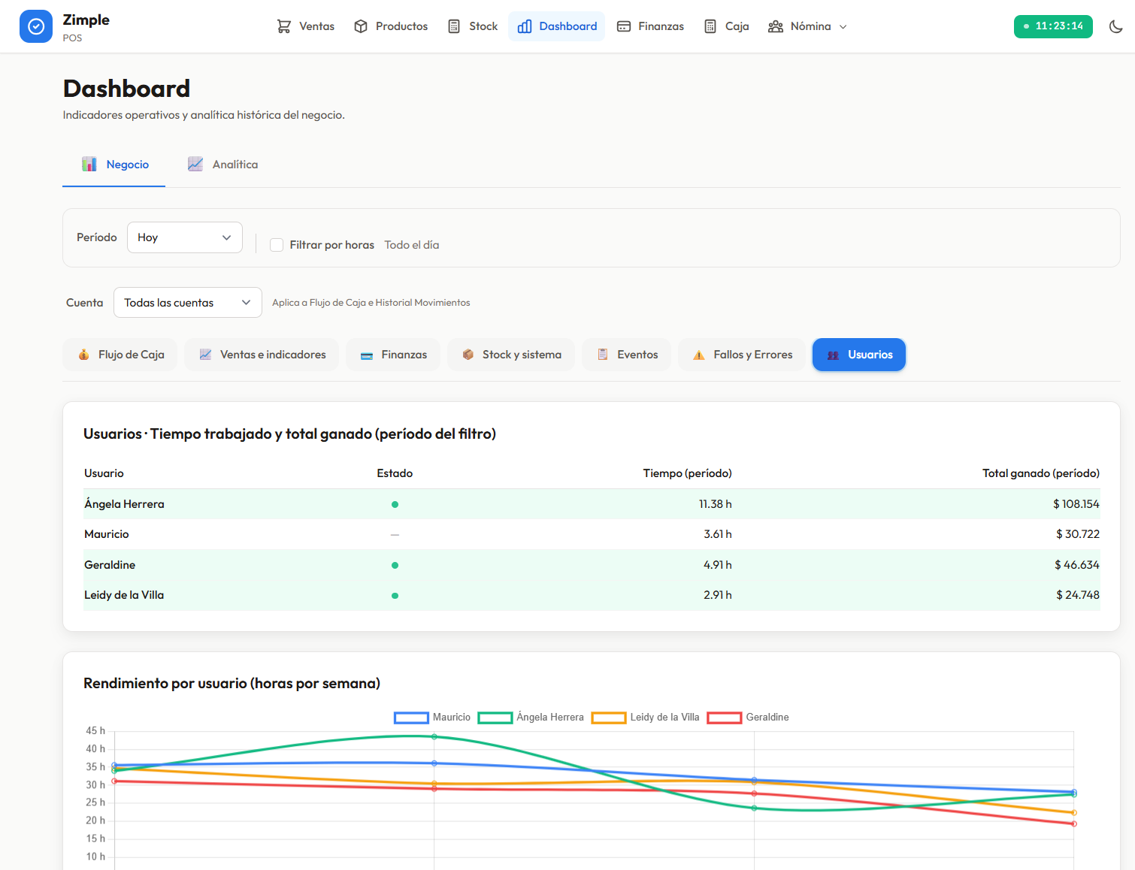Switch to the Analítica tab
Screen dimensions: 1135x870
pyautogui.click(x=222, y=165)
